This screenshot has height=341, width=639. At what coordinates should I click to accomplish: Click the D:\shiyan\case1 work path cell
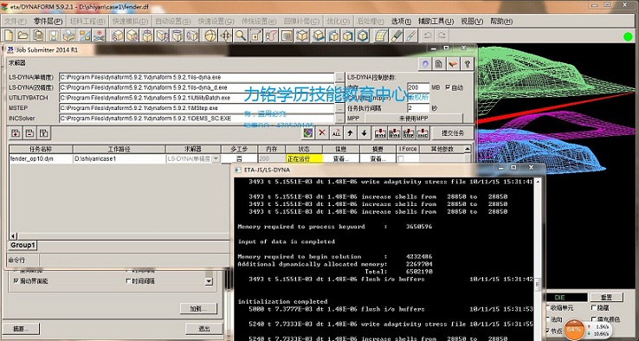[x=119, y=159]
